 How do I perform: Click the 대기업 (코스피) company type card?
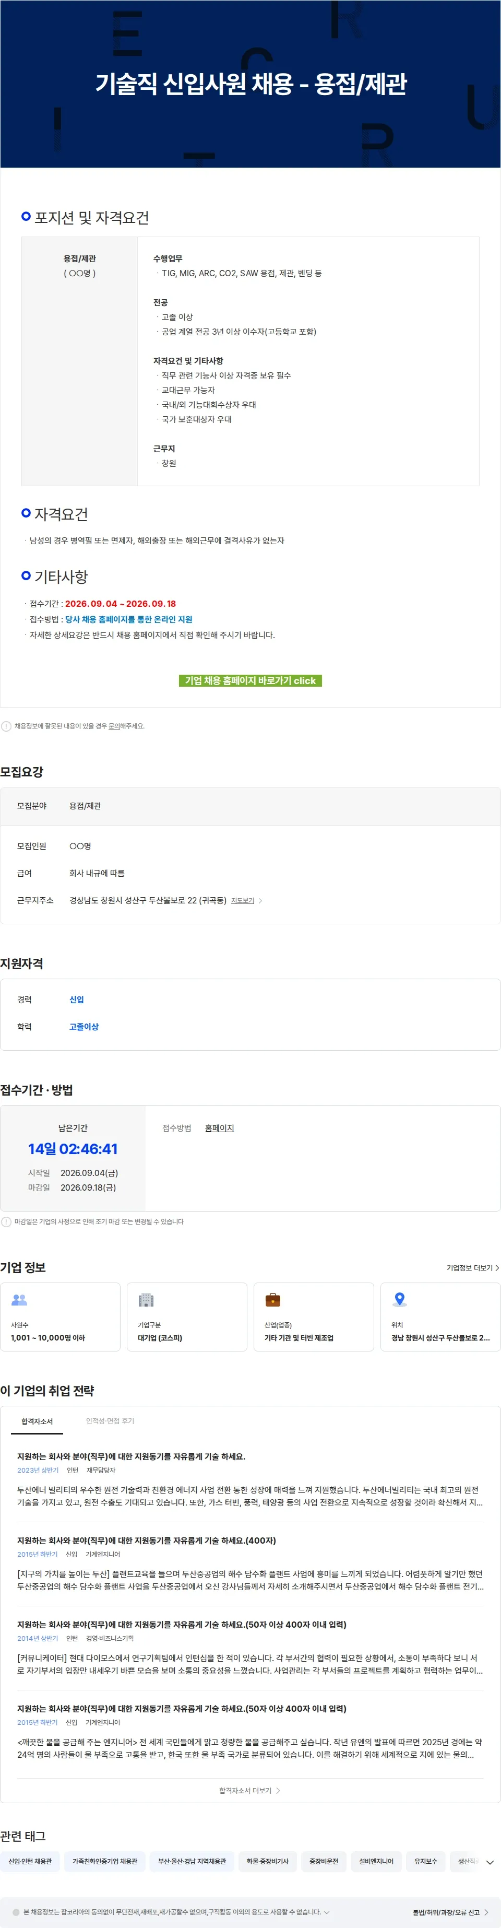click(x=187, y=1316)
